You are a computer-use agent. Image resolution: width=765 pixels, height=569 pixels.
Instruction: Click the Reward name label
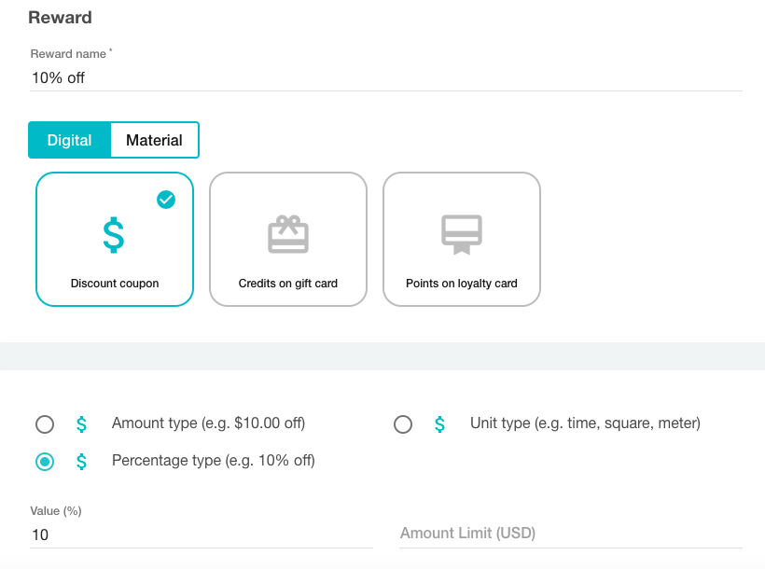(x=71, y=54)
